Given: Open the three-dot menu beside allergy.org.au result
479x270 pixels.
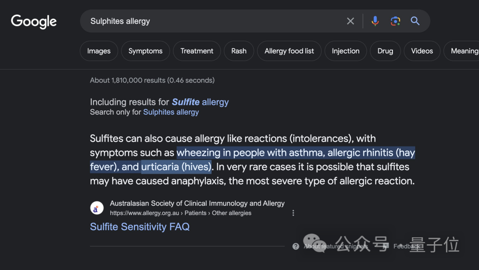Looking at the screenshot, I should [x=293, y=213].
